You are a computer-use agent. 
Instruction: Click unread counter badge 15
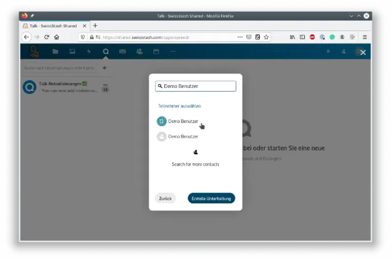click(106, 90)
